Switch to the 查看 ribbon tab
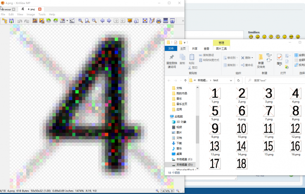The image size is (305, 194). click(206, 49)
